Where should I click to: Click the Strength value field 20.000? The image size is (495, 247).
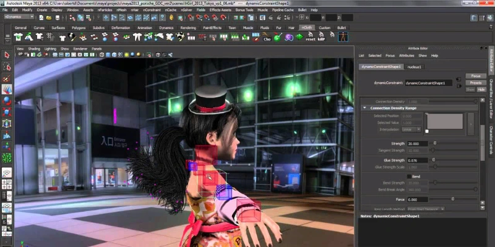pyautogui.click(x=418, y=144)
